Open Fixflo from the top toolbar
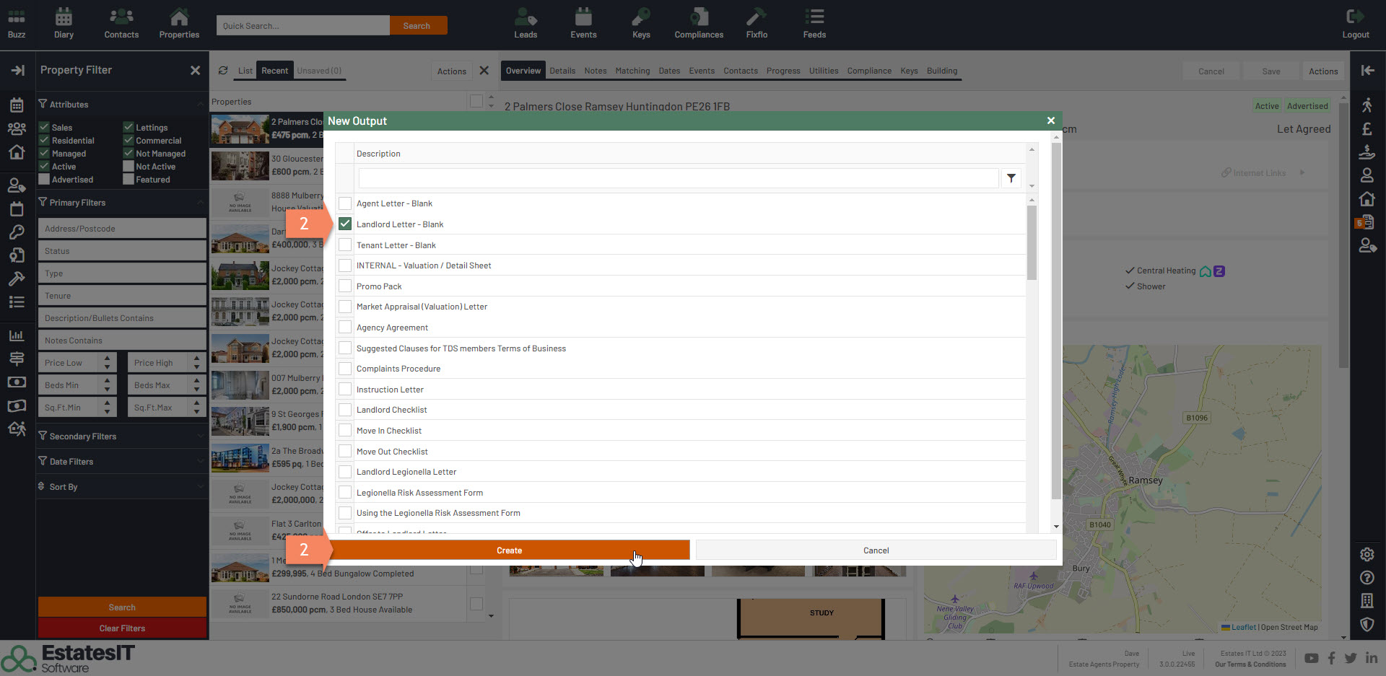1386x676 pixels. (x=757, y=23)
